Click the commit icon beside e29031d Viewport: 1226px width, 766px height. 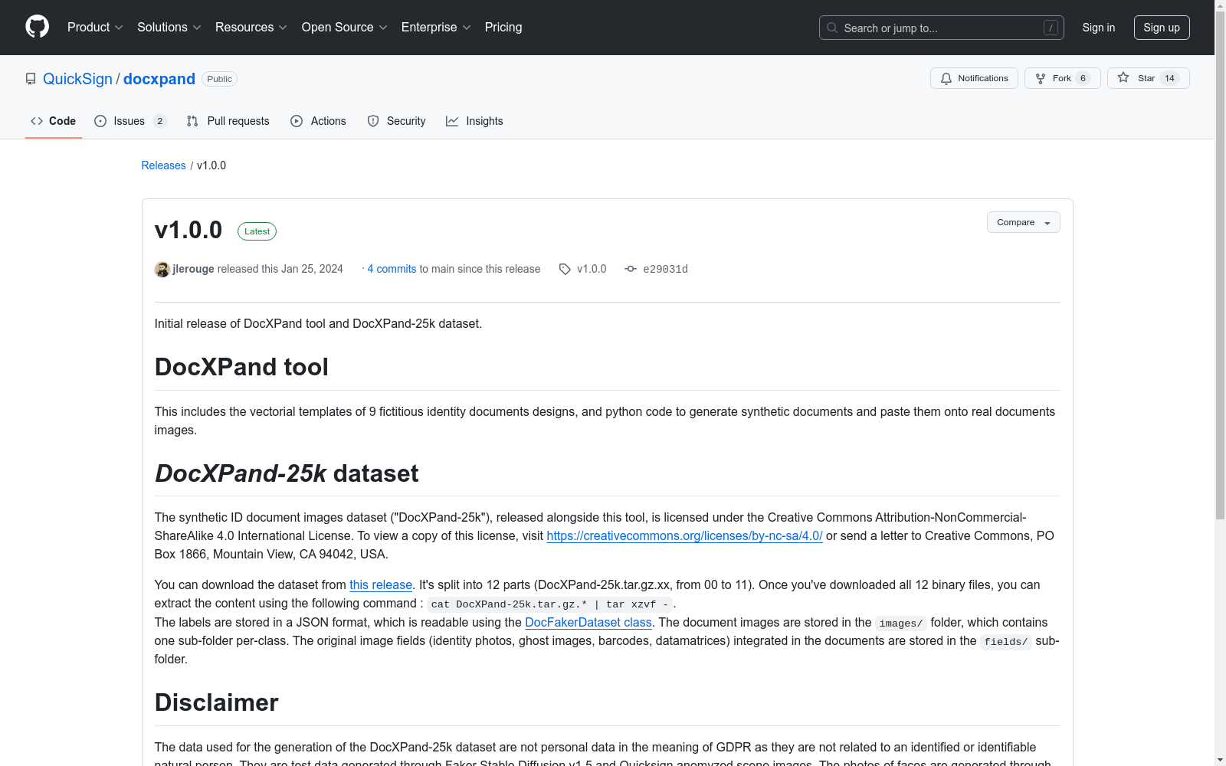pos(631,269)
